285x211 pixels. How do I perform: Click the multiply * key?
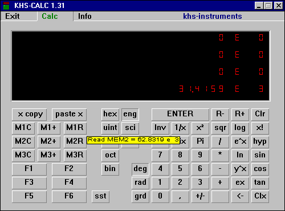coord(220,155)
